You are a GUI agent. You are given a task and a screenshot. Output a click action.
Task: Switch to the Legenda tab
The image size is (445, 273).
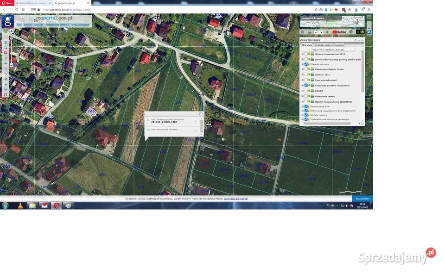click(x=339, y=45)
